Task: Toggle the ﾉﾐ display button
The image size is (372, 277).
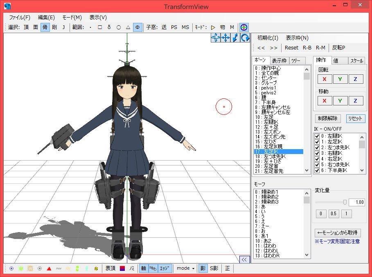Action: pos(132,268)
